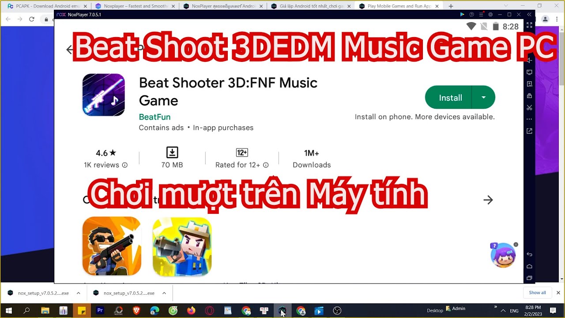Click the browser Back arrow
The height and width of the screenshot is (318, 565).
(x=8, y=19)
